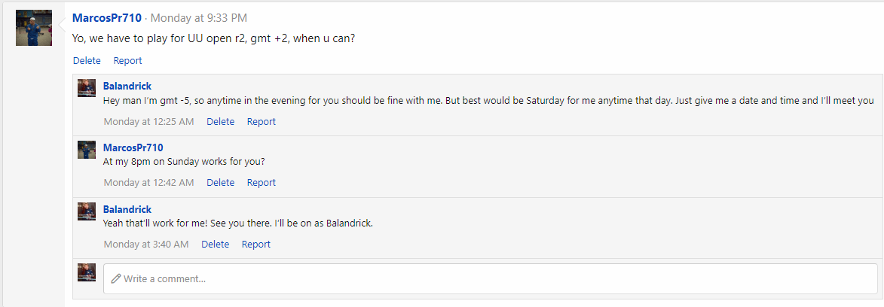Report the main profile post

click(x=127, y=60)
